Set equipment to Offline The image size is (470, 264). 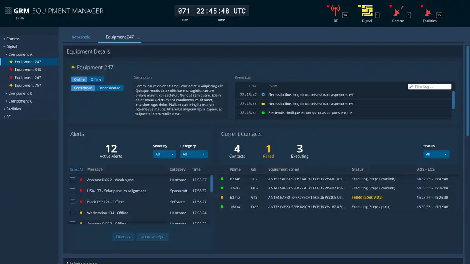96,79
